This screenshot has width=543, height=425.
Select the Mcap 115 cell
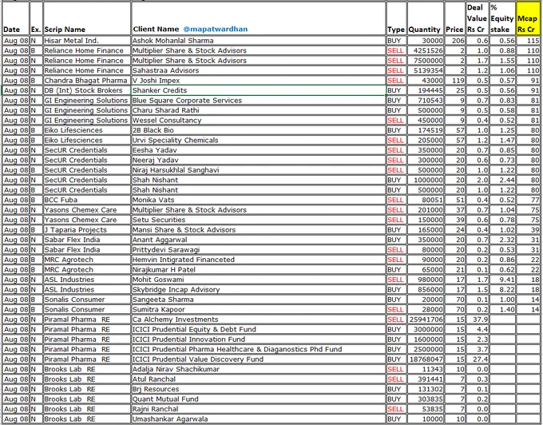[529, 41]
